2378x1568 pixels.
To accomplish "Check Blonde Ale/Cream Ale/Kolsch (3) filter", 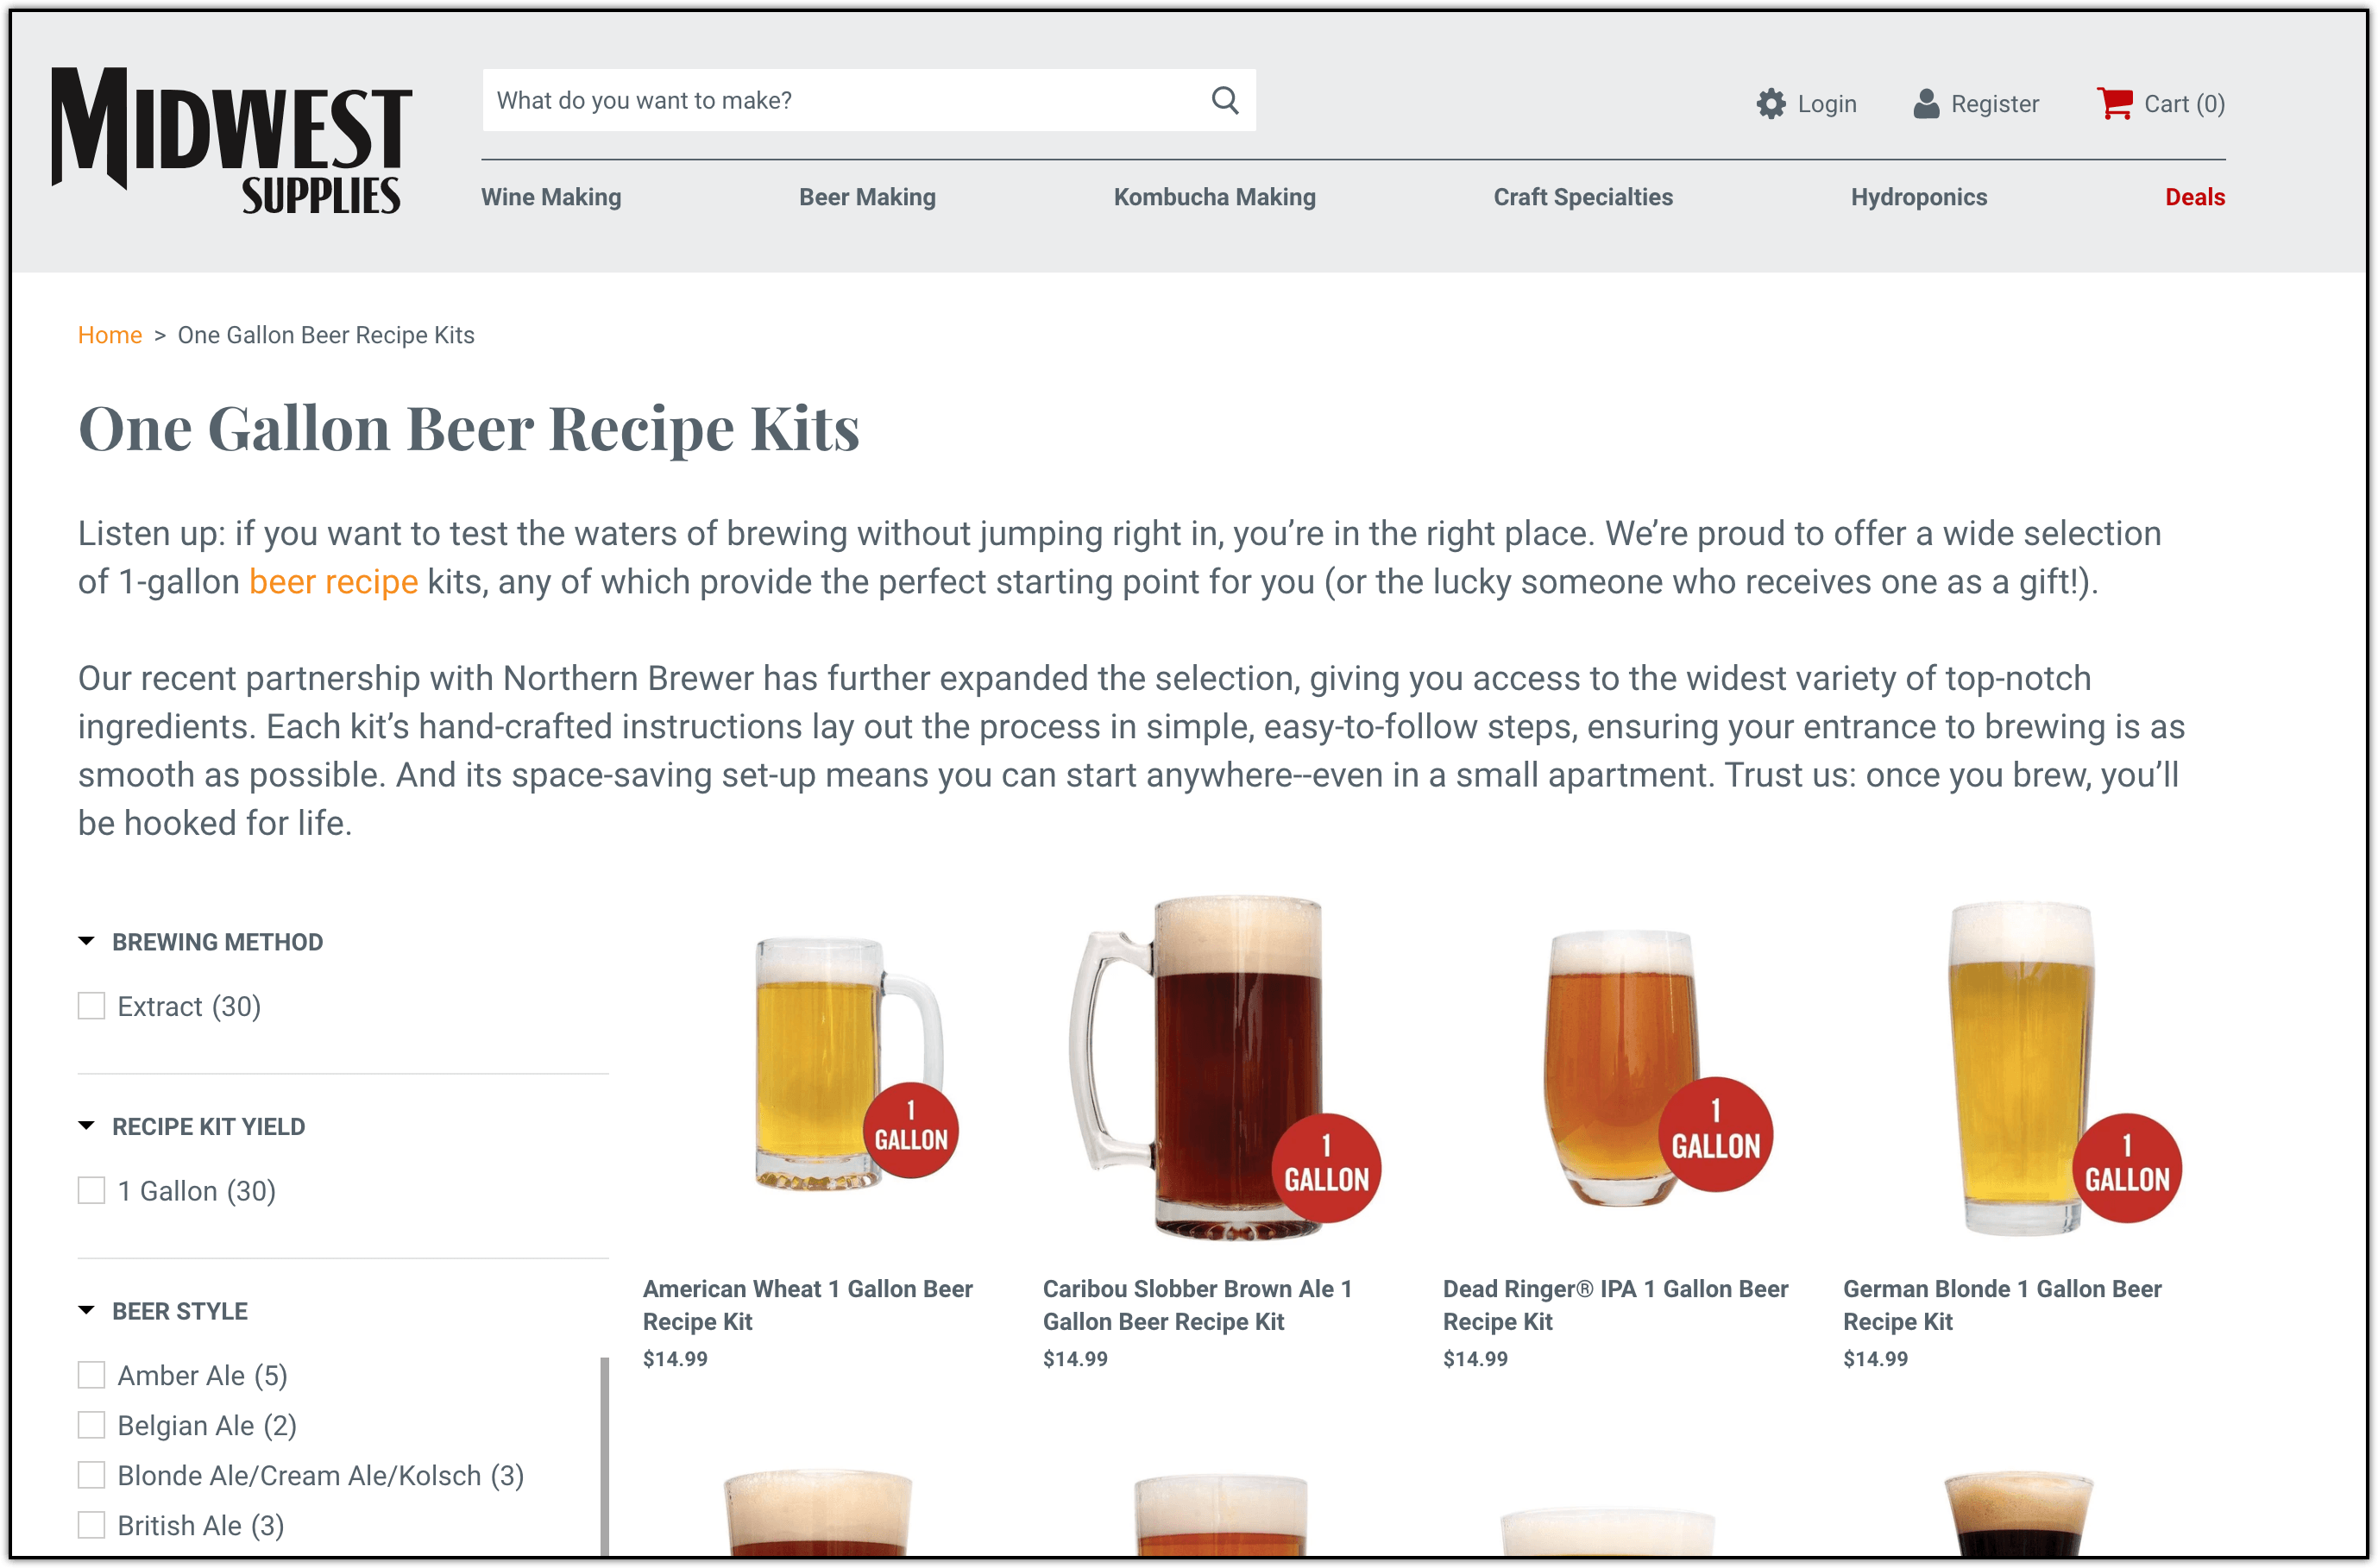I will point(91,1475).
